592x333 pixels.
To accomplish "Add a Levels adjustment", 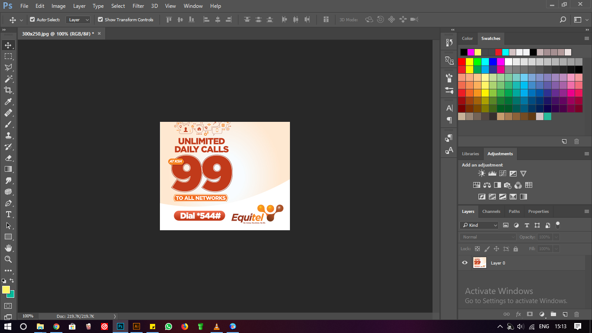I will [x=492, y=173].
